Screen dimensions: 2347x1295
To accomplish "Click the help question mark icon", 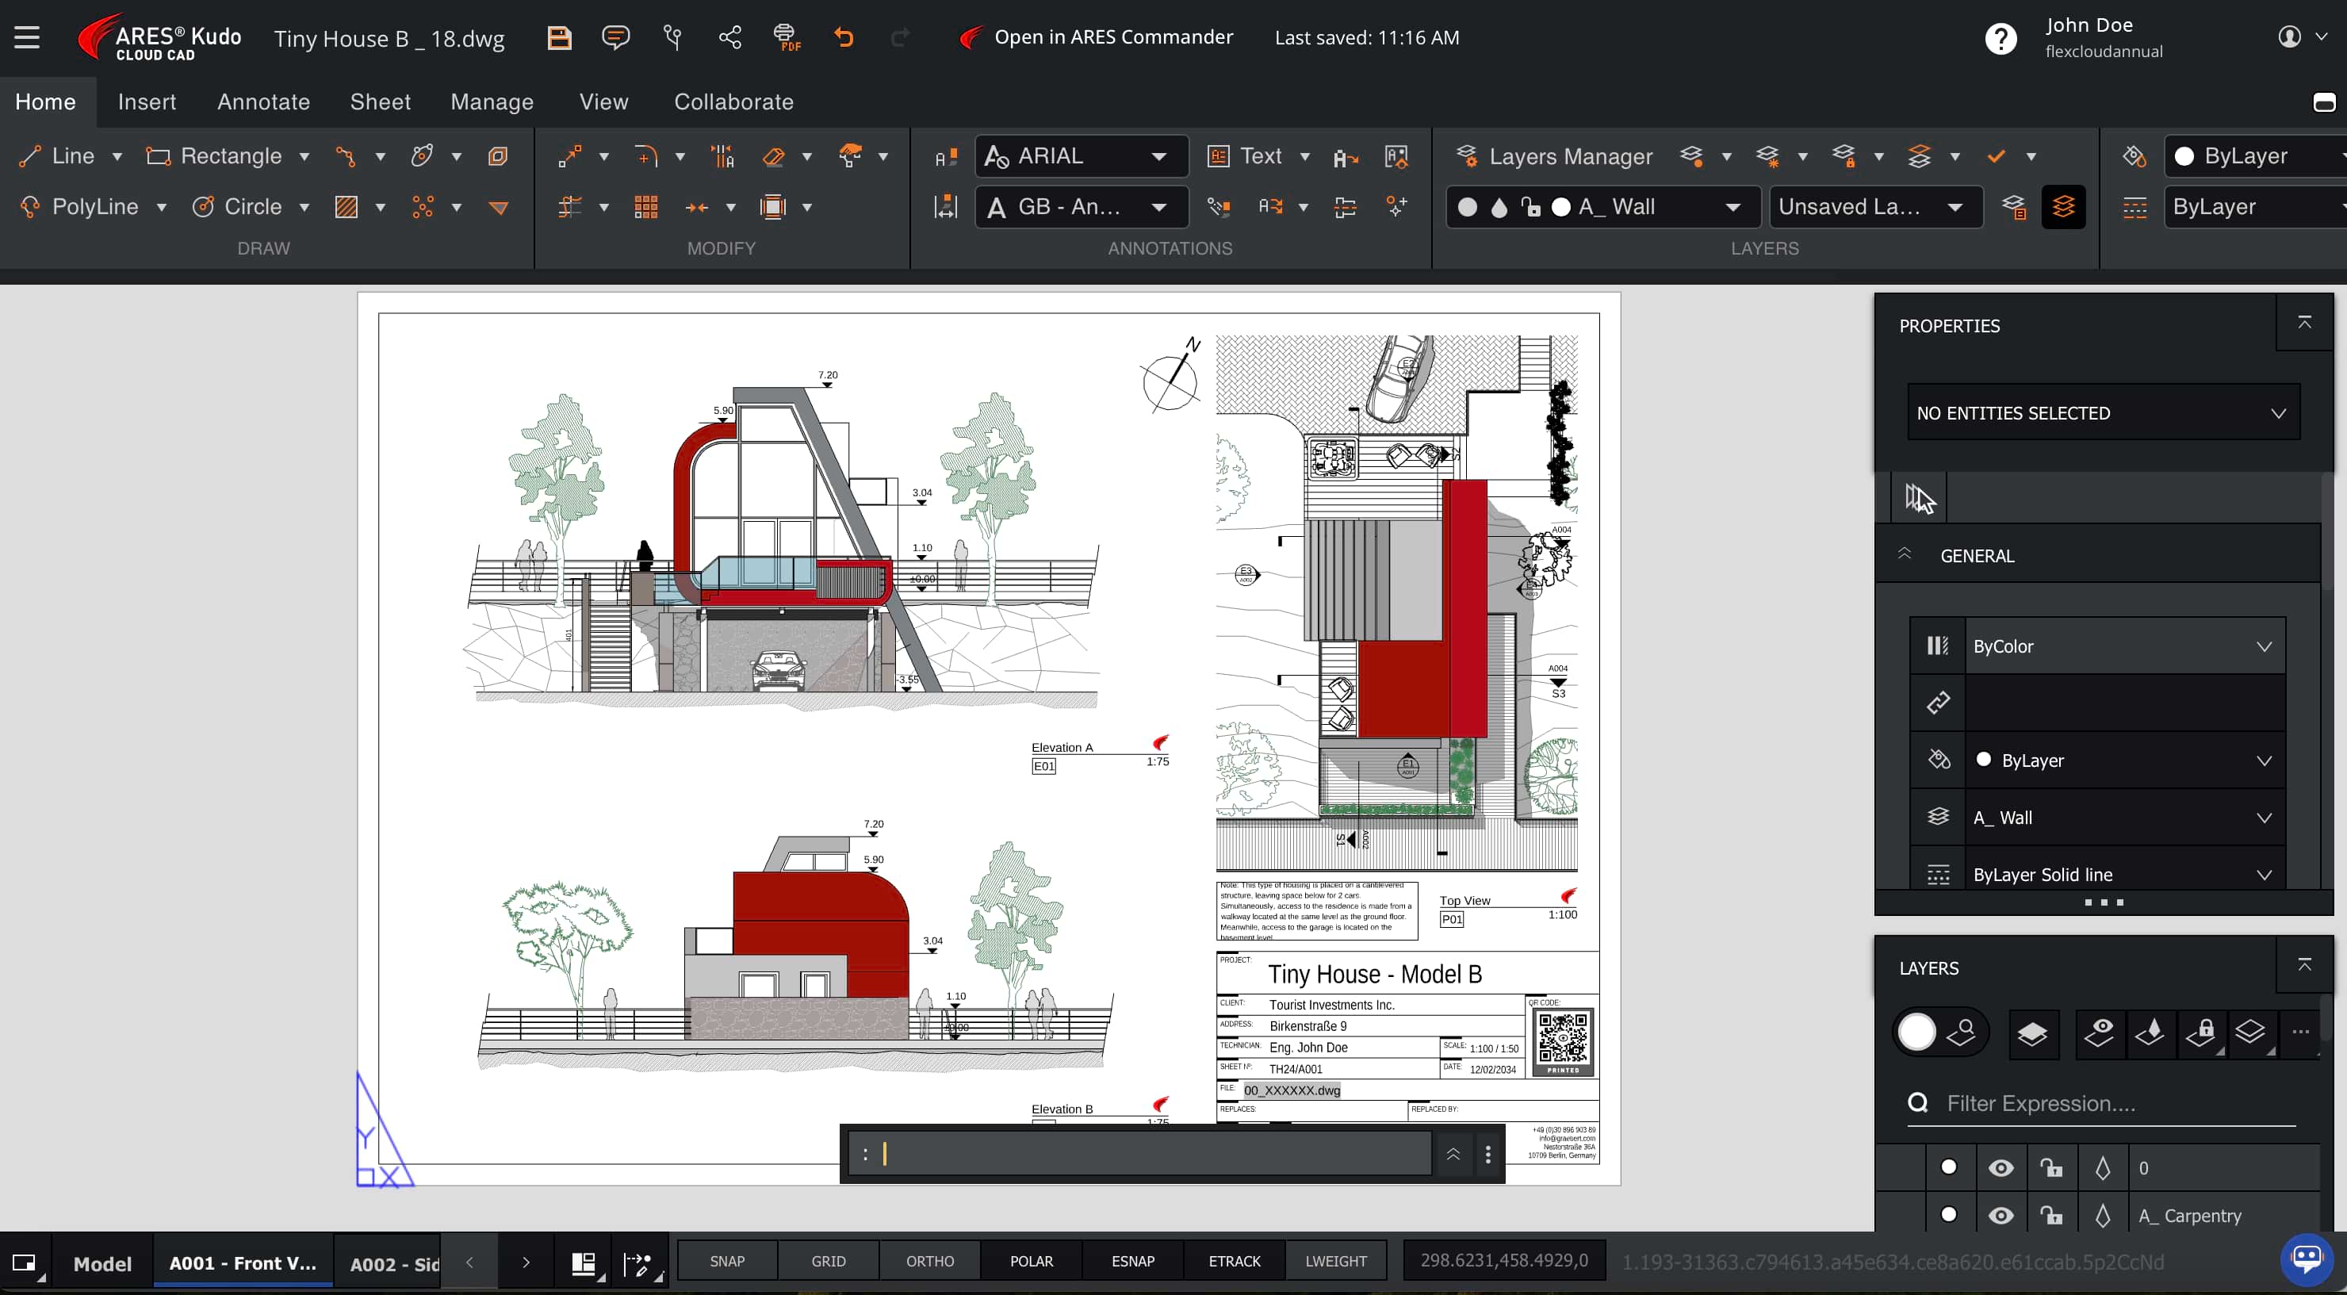I will (x=2000, y=38).
